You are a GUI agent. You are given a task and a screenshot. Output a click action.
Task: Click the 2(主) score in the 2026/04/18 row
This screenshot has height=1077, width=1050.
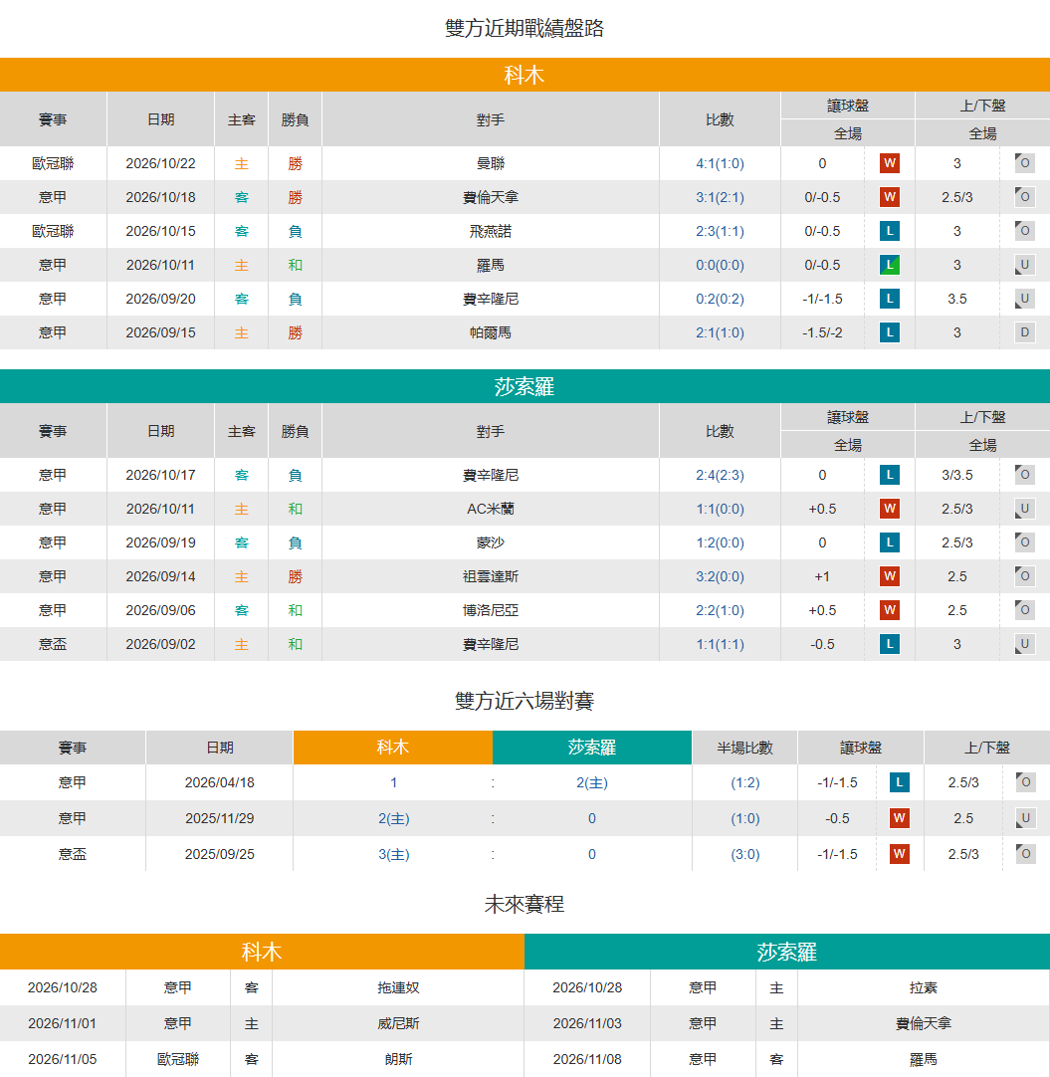click(592, 782)
